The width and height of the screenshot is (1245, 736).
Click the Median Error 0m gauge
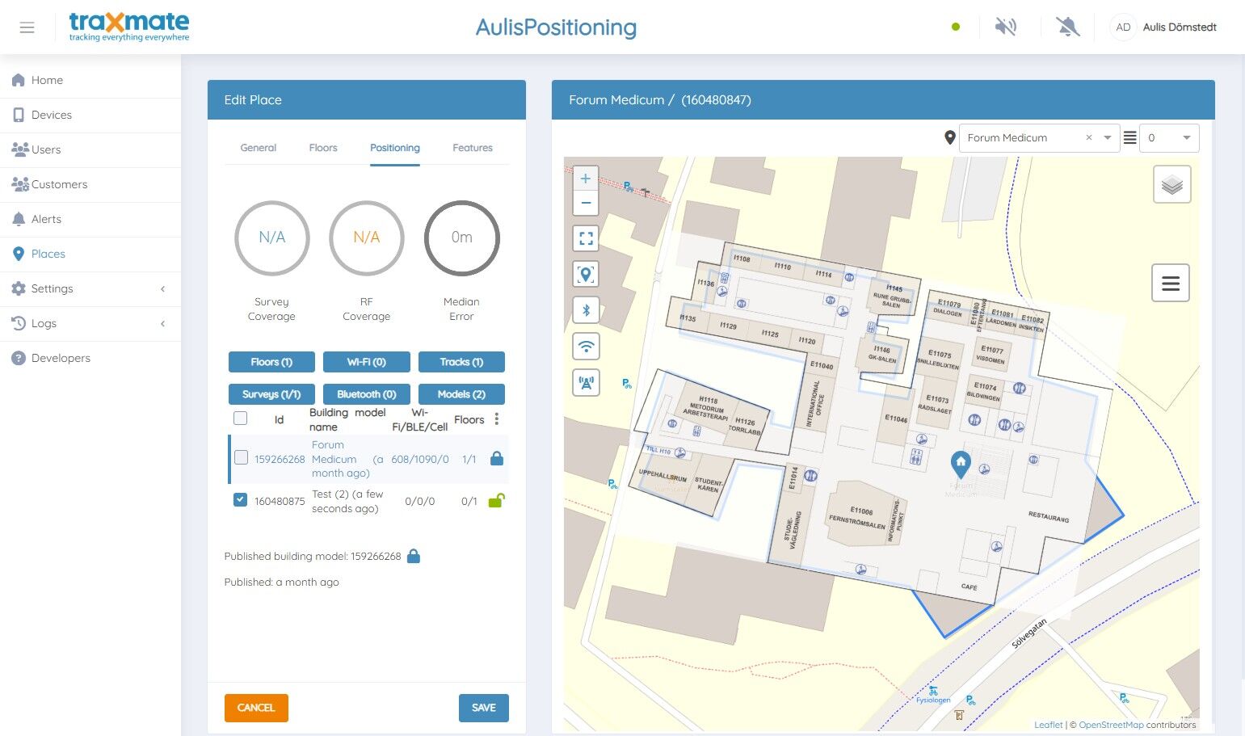pos(461,238)
